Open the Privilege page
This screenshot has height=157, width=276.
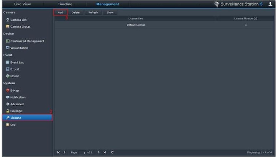(x=16, y=111)
